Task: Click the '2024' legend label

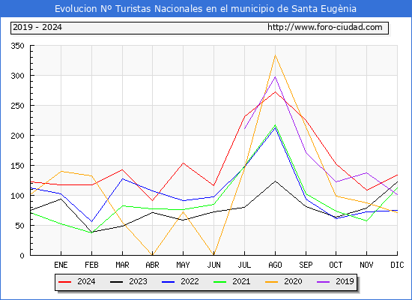Action: tap(86, 281)
